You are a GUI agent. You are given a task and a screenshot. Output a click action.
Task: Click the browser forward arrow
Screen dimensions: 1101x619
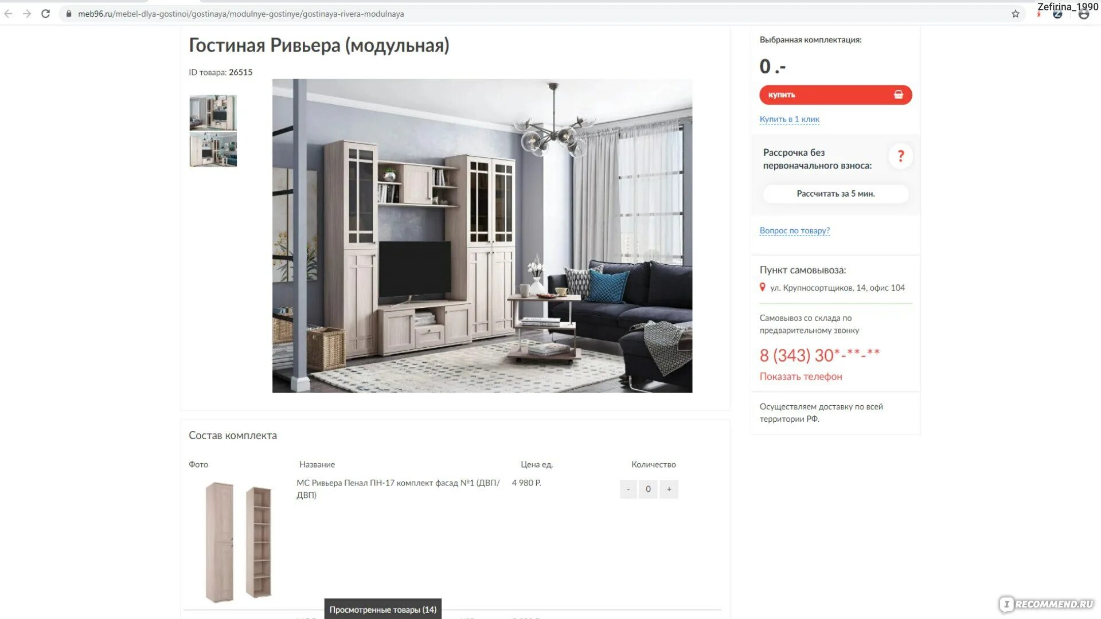pos(27,14)
